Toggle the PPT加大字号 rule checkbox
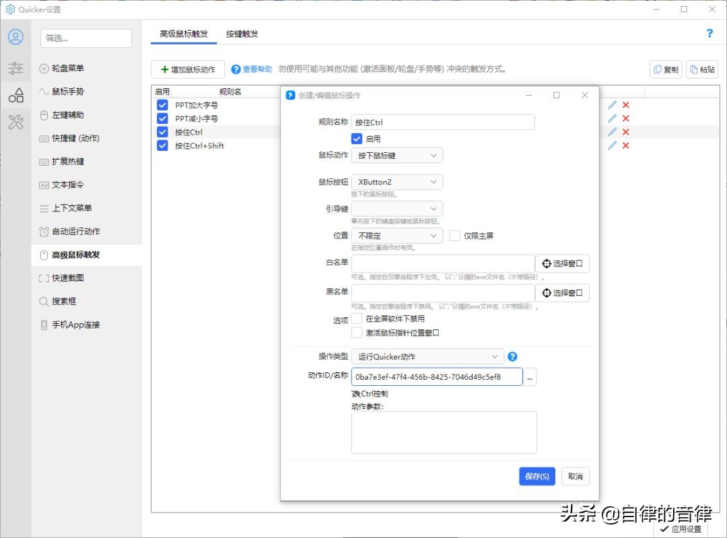 pyautogui.click(x=162, y=105)
